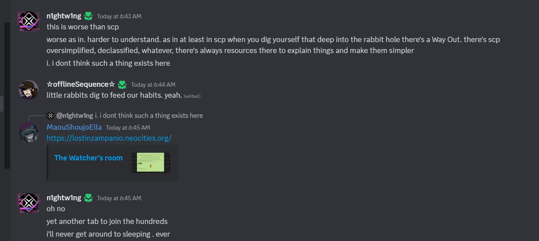Viewport: 539px width, 241px height.
Task: Click n1ghtw1ng username in the first message
Action: [x=64, y=16]
